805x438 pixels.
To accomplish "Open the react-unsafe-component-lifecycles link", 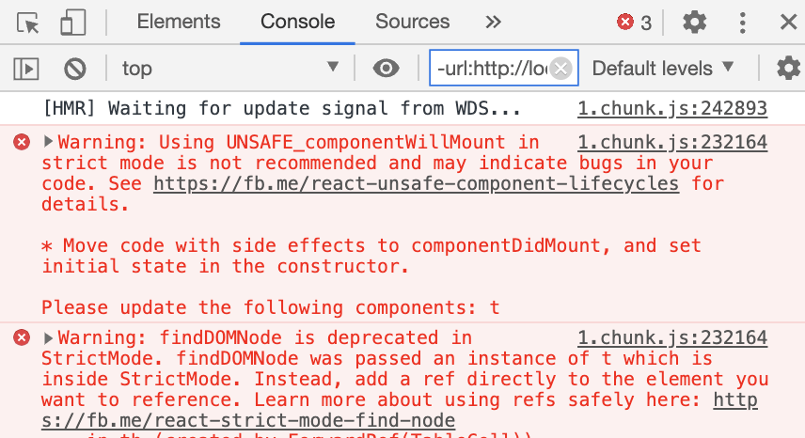I will click(416, 184).
